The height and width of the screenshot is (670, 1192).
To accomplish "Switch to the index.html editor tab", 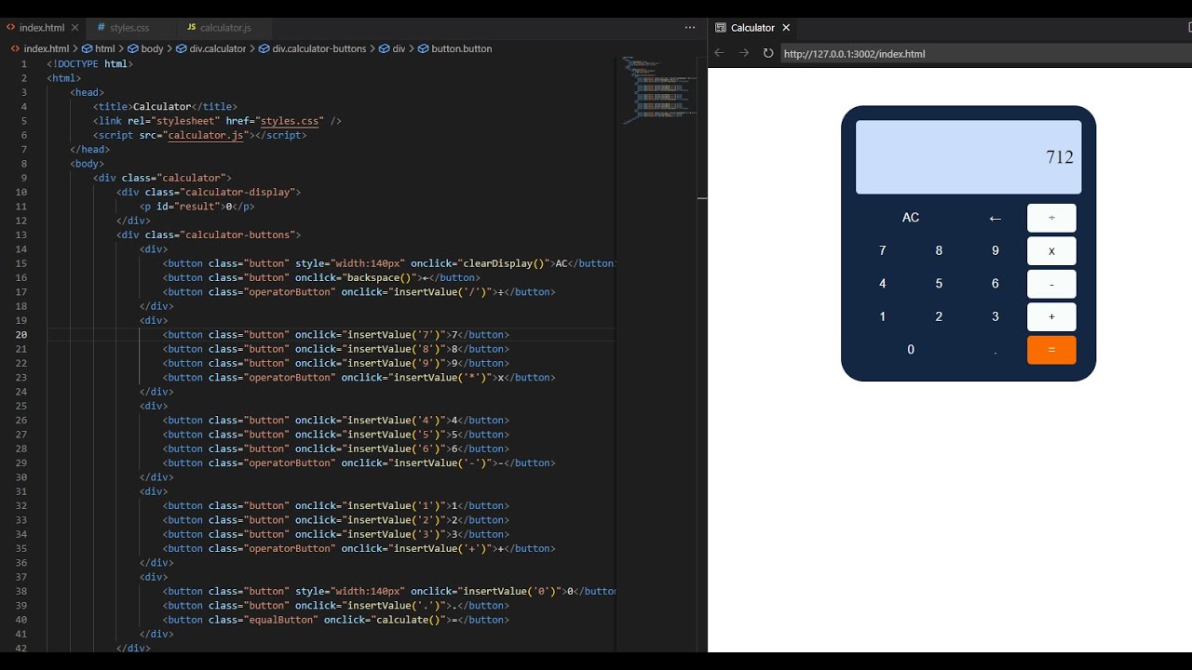I will [x=41, y=28].
